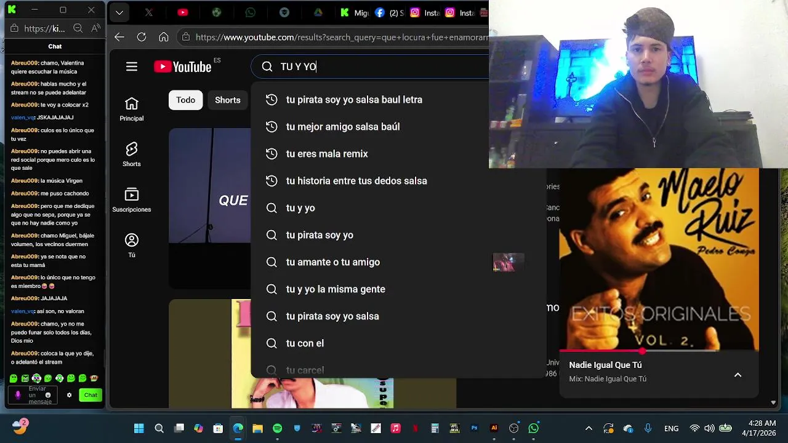Image resolution: width=788 pixels, height=443 pixels.
Task: Open Spotify from the taskbar
Action: 277,428
